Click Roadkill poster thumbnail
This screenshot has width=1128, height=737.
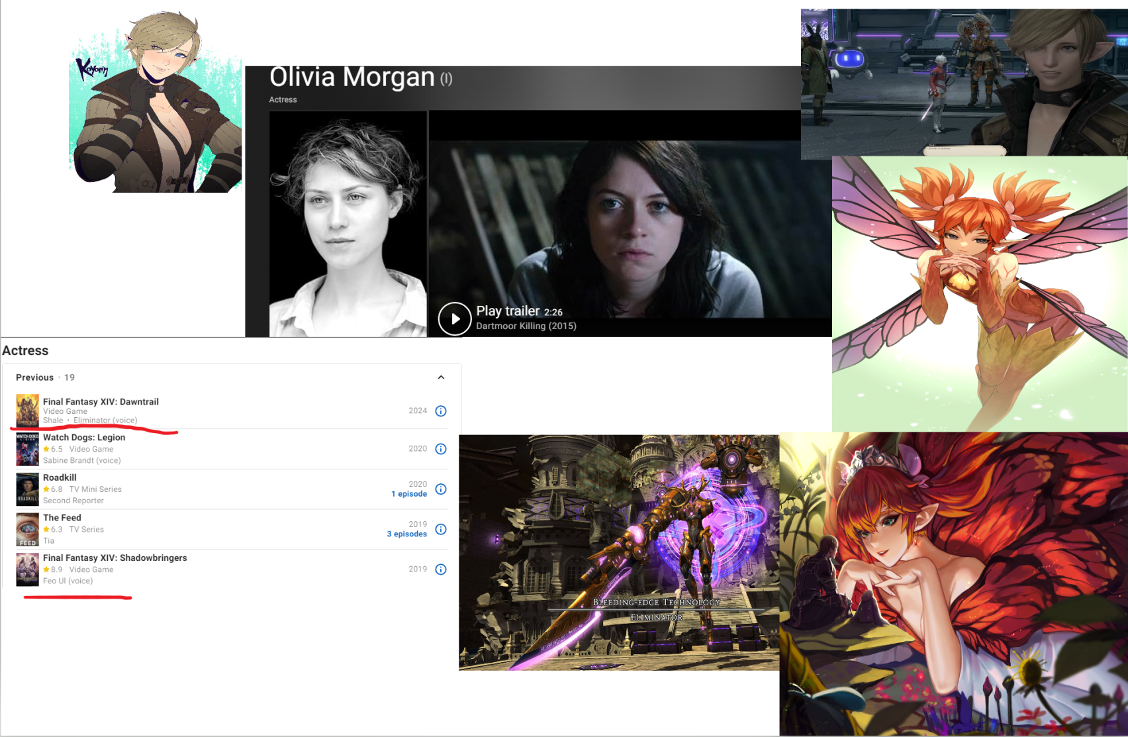pyautogui.click(x=27, y=489)
